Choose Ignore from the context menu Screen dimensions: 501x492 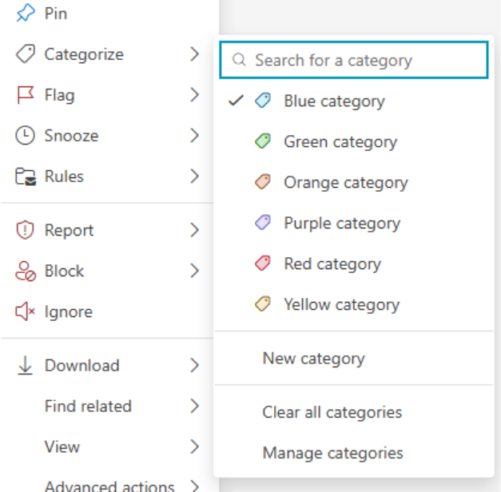coord(107,311)
